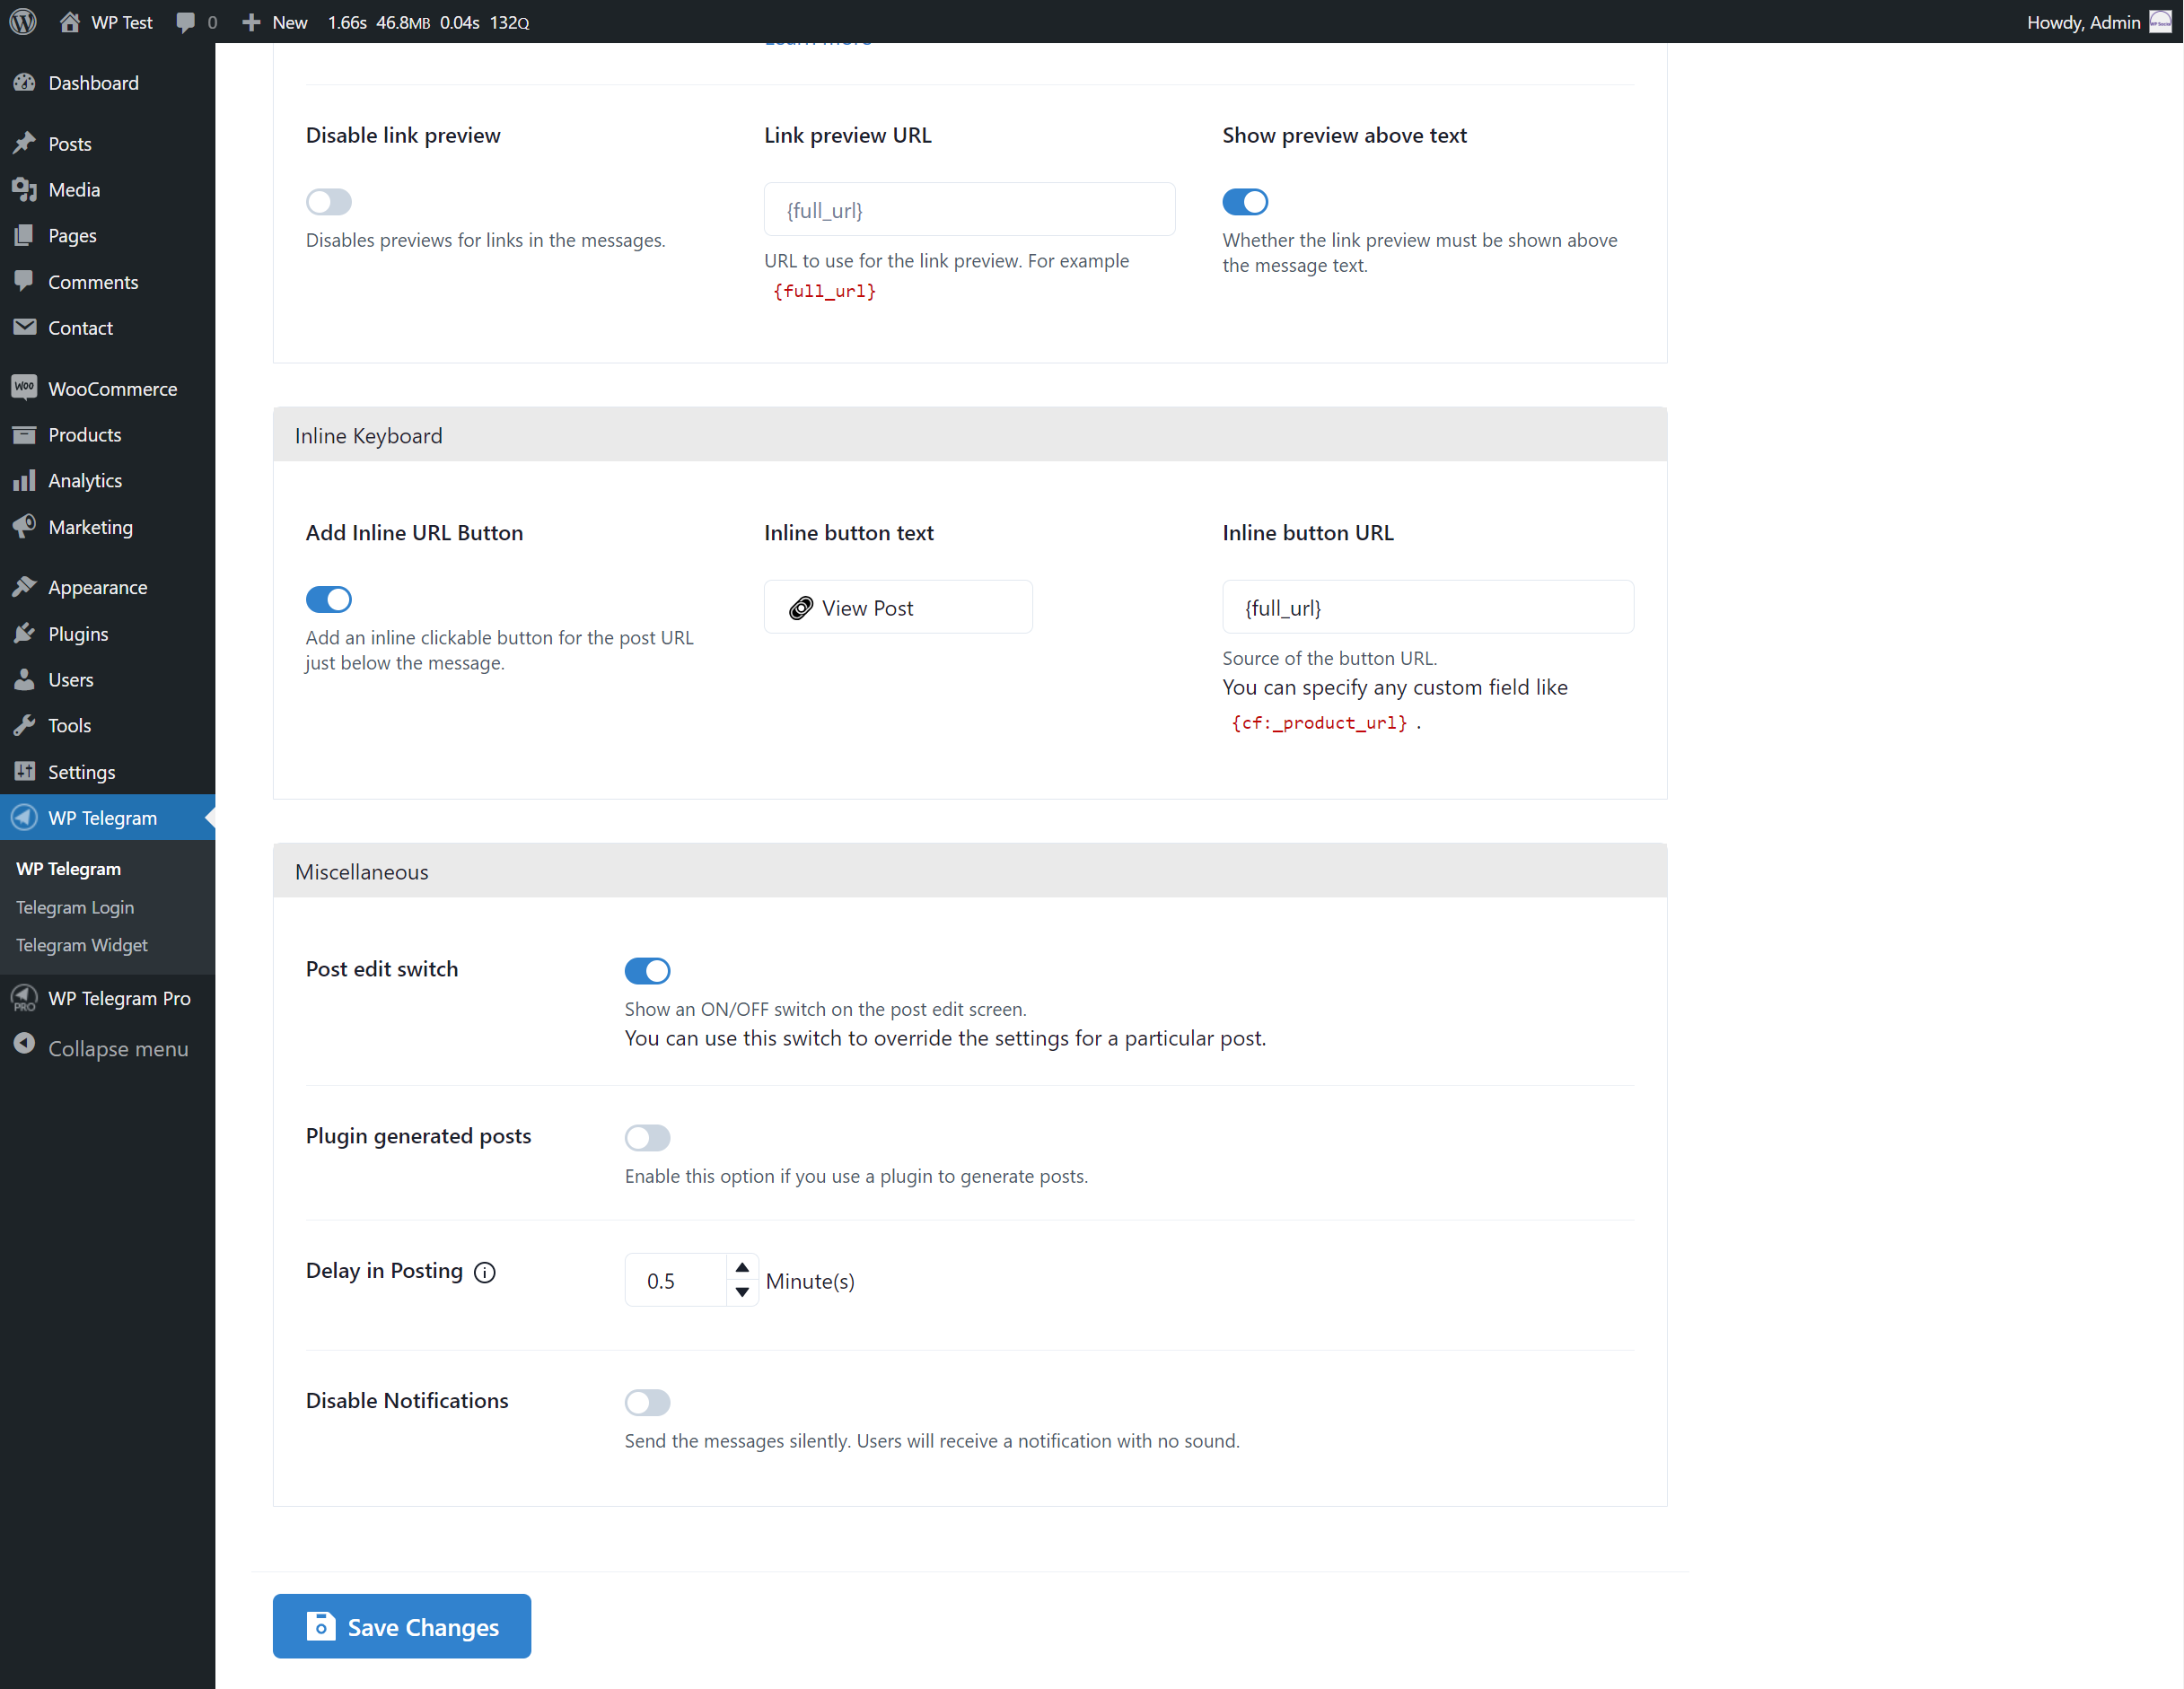Image resolution: width=2184 pixels, height=1689 pixels.
Task: Turn off Show preview above text
Action: point(1245,202)
